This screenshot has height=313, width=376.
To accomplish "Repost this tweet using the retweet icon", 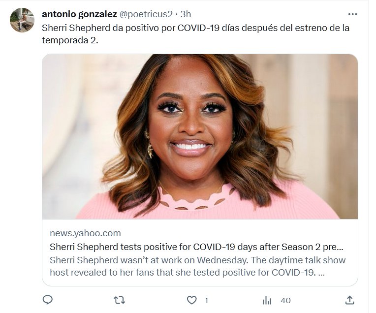I will pos(119,300).
